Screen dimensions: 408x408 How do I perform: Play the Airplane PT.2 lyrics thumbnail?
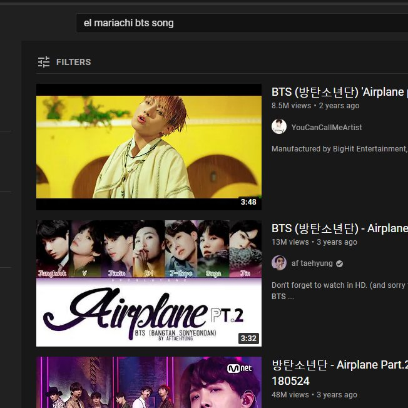(x=149, y=283)
